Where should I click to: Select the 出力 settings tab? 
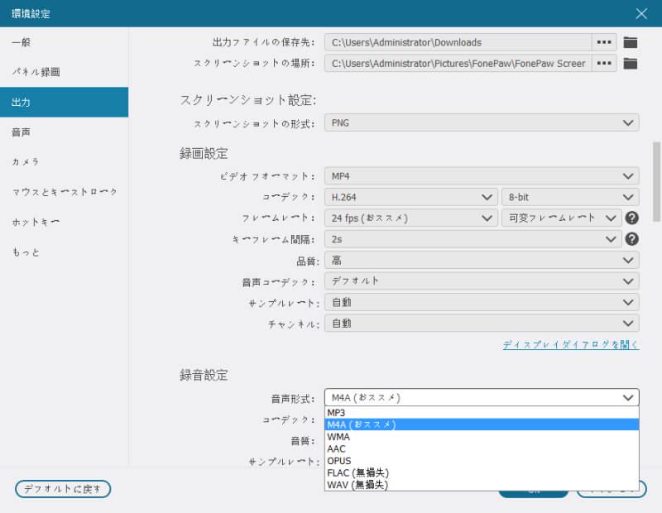click(65, 102)
